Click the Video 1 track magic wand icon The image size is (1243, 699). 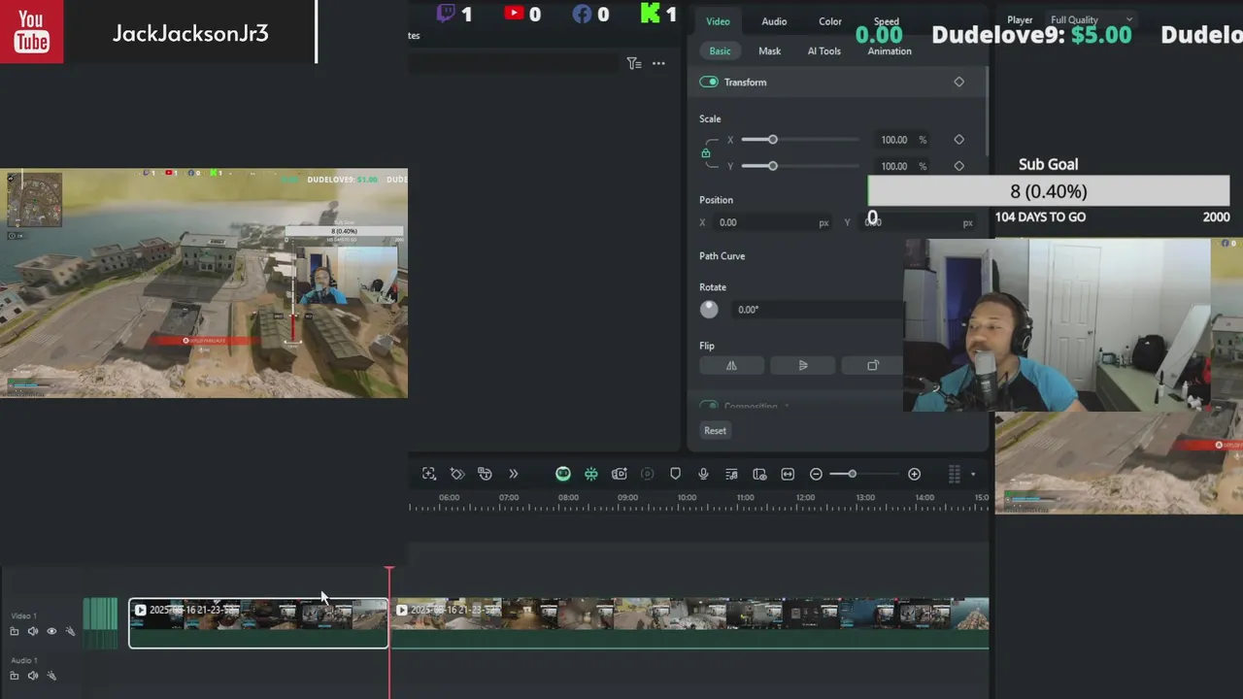(70, 631)
